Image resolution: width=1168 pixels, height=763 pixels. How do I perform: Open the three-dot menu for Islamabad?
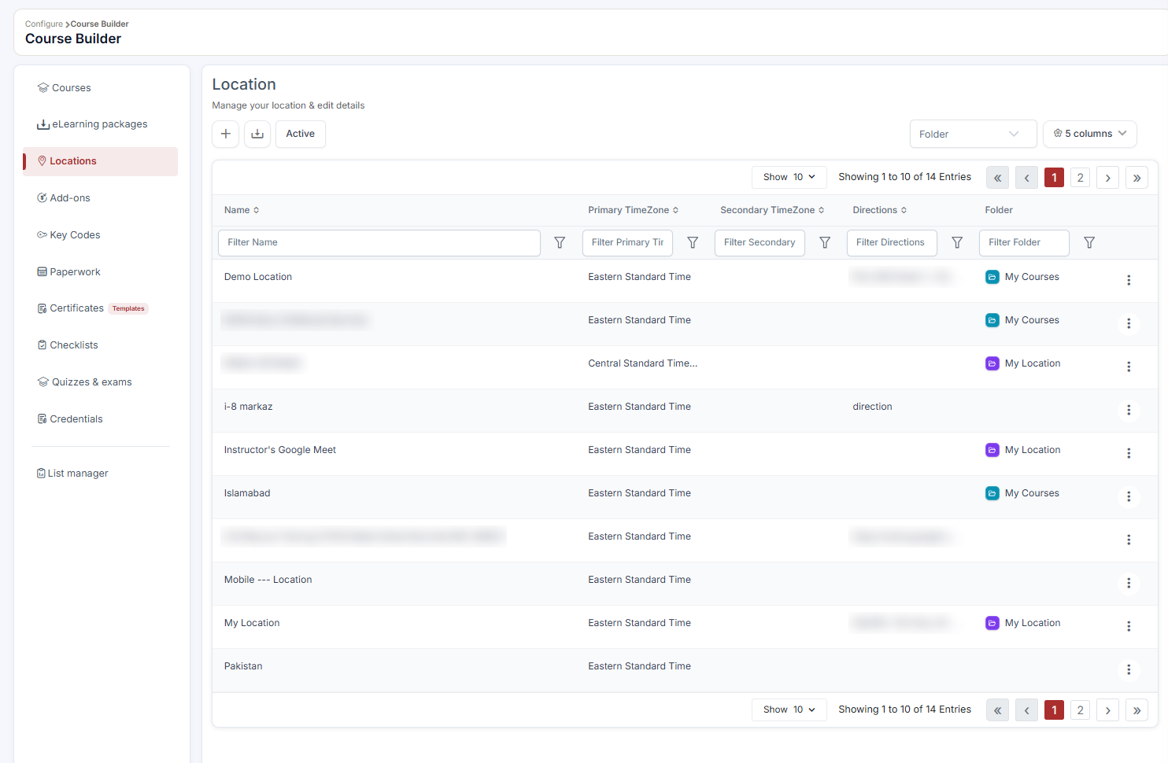point(1129,496)
